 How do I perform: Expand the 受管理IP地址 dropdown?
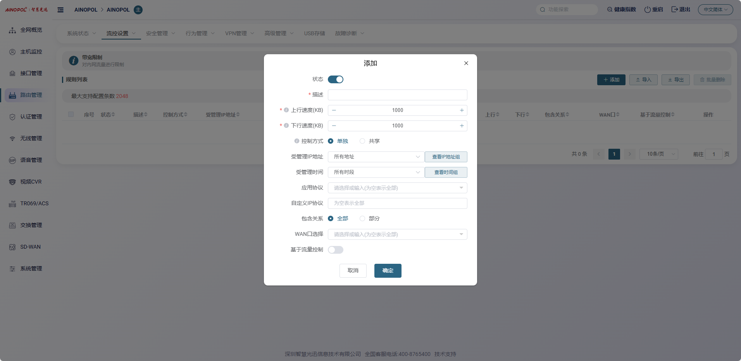click(x=376, y=157)
